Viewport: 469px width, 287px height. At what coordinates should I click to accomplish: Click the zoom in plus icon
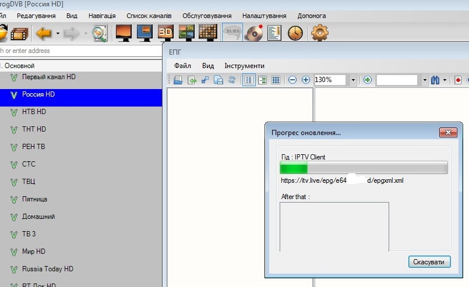pyautogui.click(x=306, y=80)
